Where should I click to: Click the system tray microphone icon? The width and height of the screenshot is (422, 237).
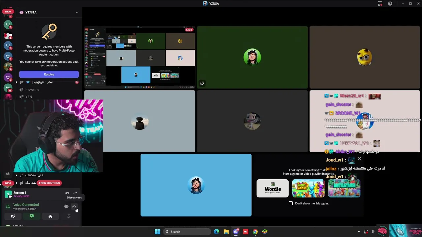[x=373, y=232]
